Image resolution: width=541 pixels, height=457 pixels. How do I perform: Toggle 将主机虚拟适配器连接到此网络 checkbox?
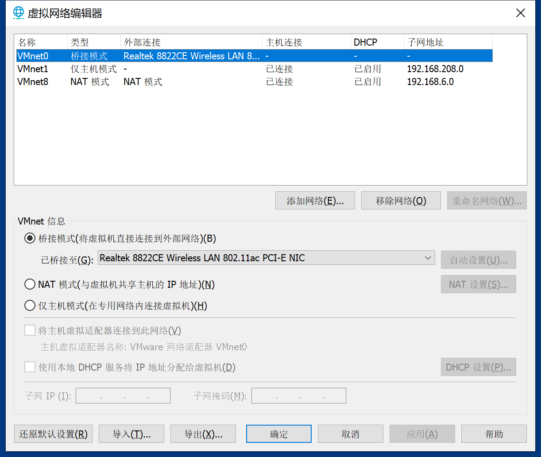(x=30, y=330)
